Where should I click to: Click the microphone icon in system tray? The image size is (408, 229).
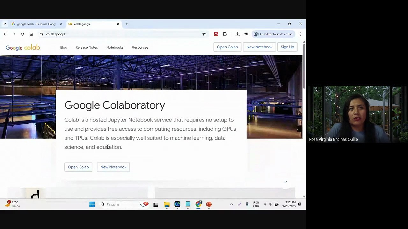[x=247, y=204]
